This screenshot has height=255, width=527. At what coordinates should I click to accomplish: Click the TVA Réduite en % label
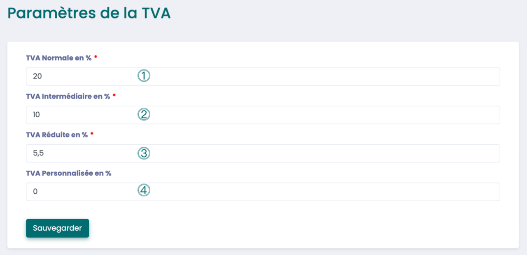coord(58,134)
